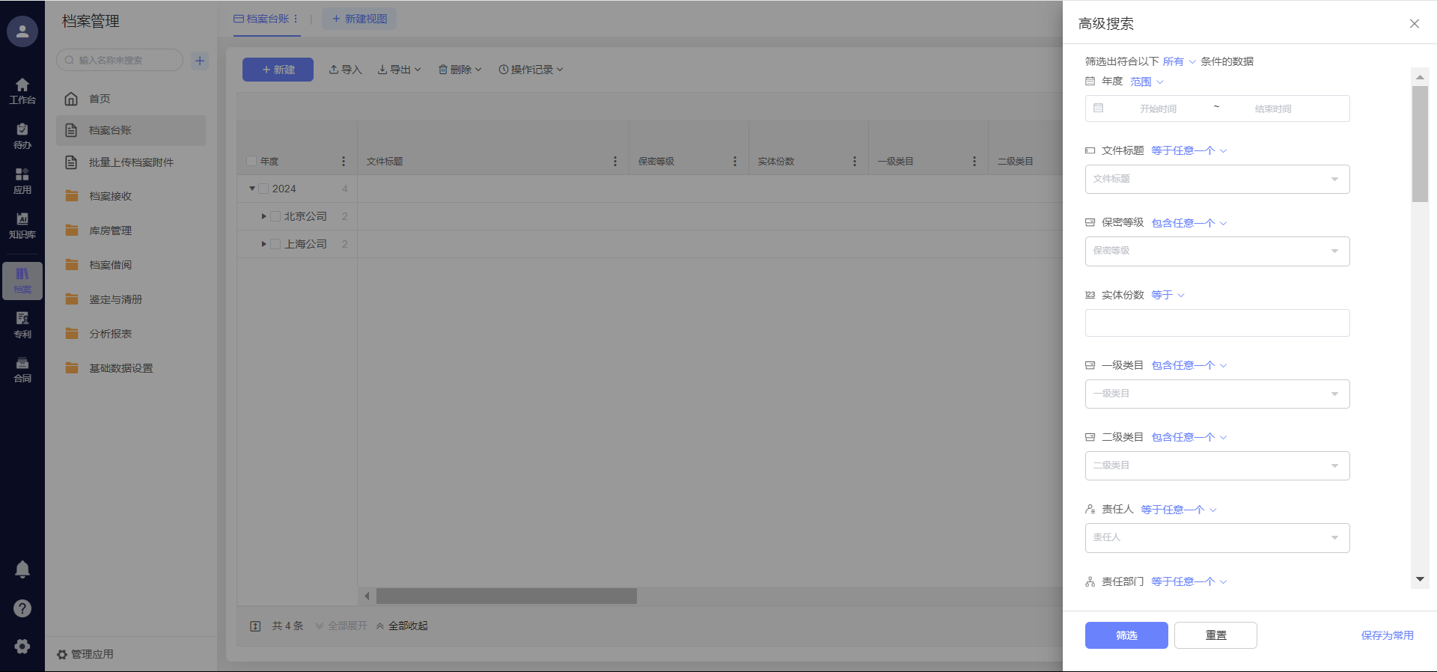The width and height of the screenshot is (1437, 672).
Task: Open the 专利 patent module icon
Action: (x=22, y=325)
